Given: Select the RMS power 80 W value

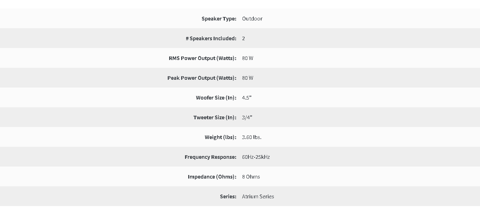Looking at the screenshot, I should 248,58.
